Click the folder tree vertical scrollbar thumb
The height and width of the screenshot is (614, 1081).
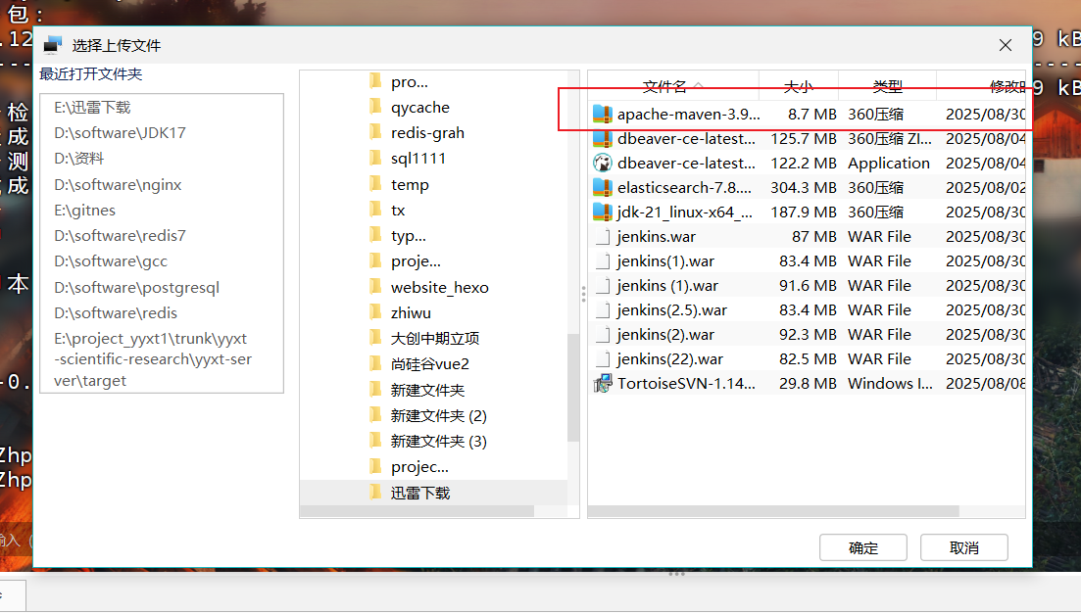point(573,387)
